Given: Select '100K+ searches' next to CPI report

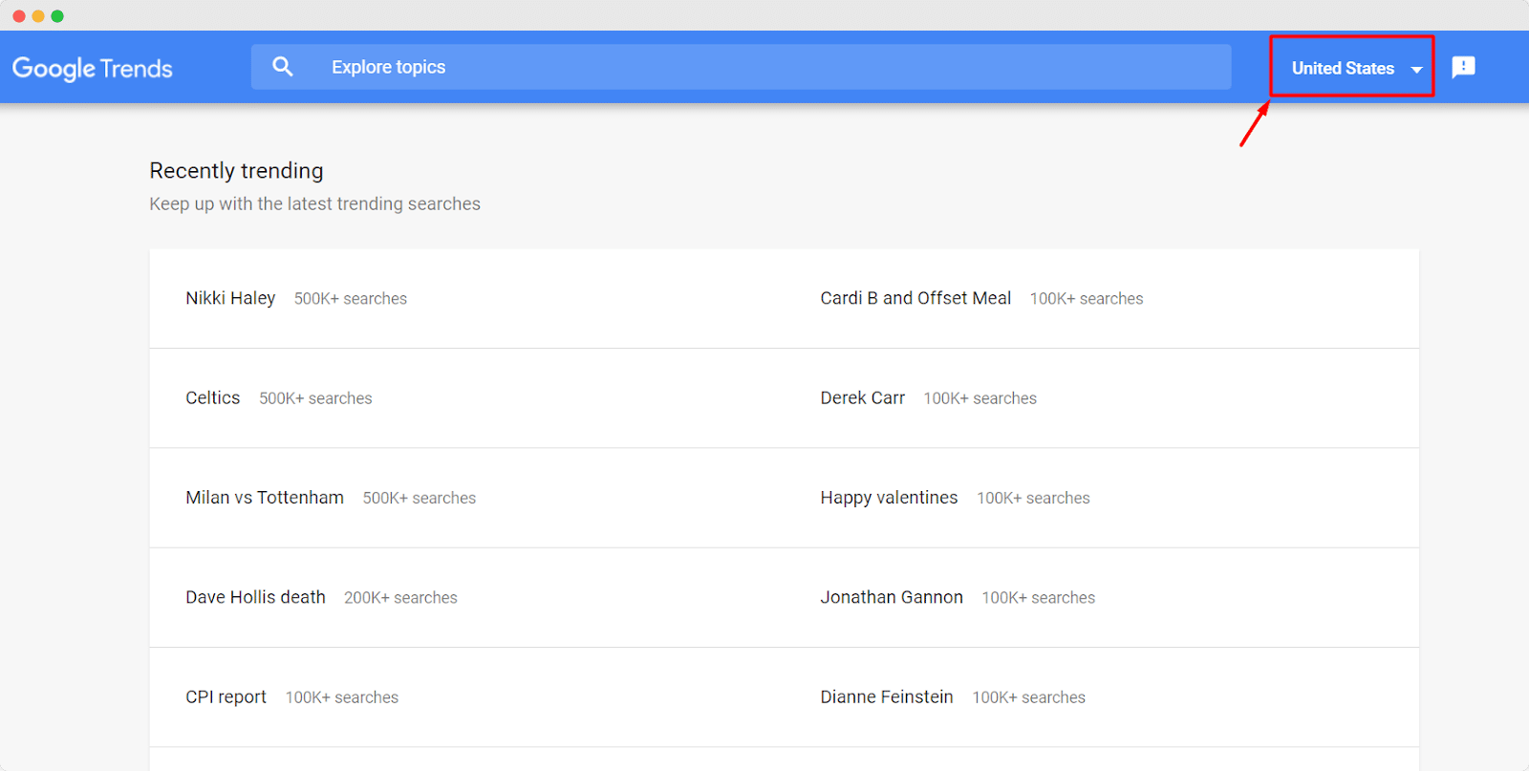Looking at the screenshot, I should point(342,698).
